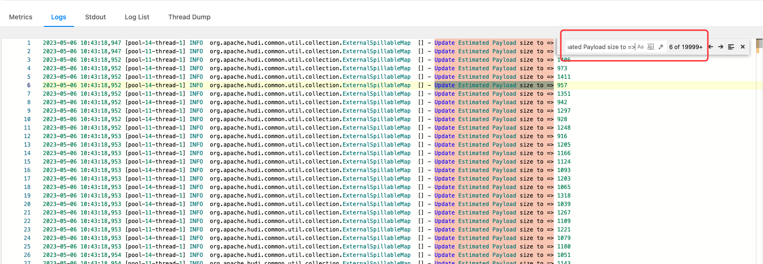The image size is (763, 264).
Task: Click payload value 916 on line 12
Action: coord(562,136)
